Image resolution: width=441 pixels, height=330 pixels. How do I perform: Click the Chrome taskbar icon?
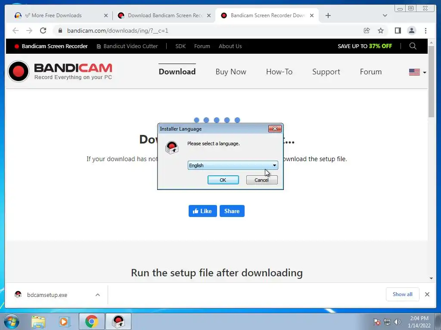[92, 321]
